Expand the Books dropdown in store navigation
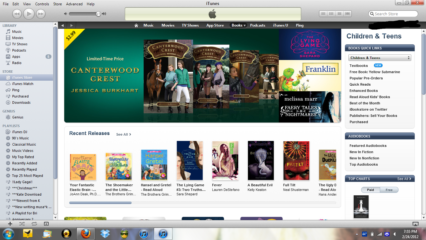 239,25
